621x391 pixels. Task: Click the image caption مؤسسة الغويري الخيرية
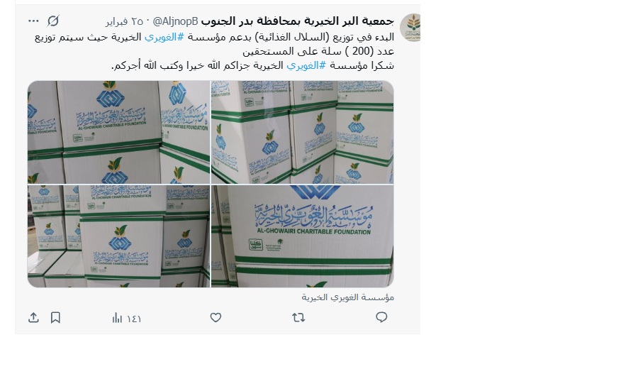click(348, 297)
